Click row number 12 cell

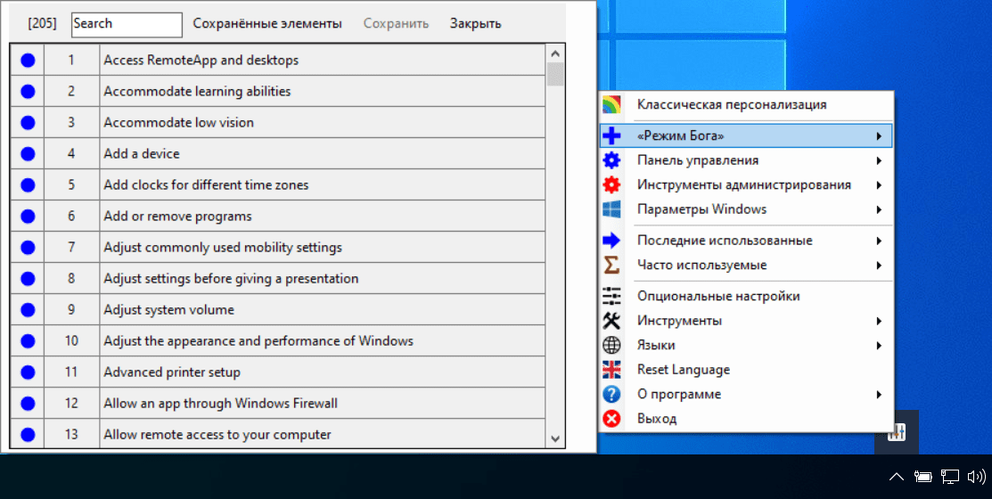[x=71, y=404]
